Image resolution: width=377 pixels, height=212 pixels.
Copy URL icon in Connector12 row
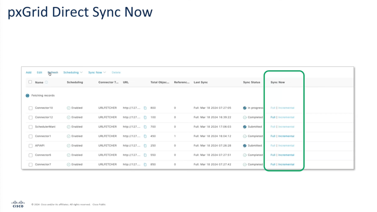pos(145,117)
